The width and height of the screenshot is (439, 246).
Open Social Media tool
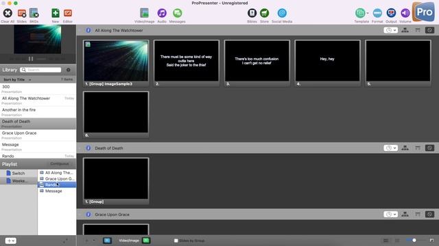282,13
